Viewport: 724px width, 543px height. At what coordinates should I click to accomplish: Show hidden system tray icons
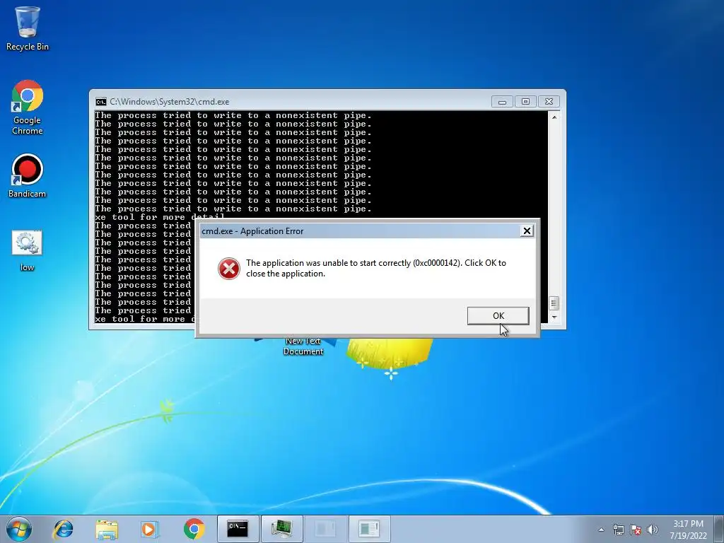pos(601,530)
